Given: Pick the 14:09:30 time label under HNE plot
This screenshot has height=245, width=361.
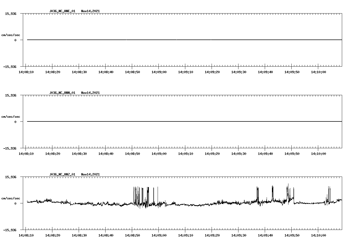Looking at the screenshot, I should 239,72.
